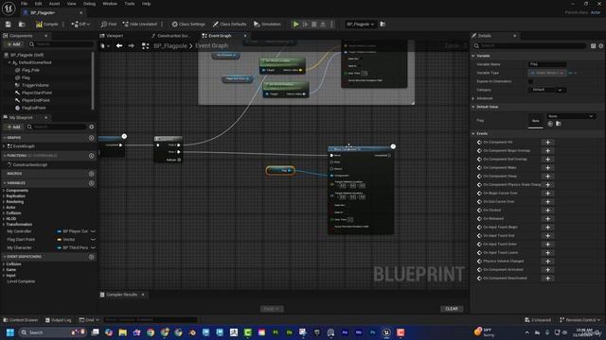606x340 pixels.
Task: Add On Clicked event
Action: pyautogui.click(x=547, y=211)
